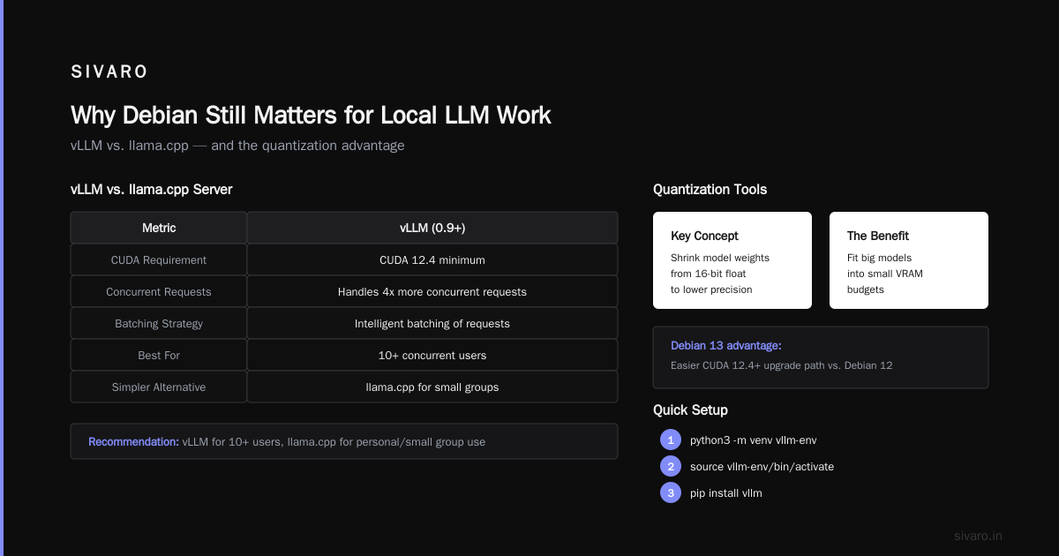The image size is (1059, 556).
Task: Click the title 'Why Debian Still Matters for Local LLM Work'
Action: tap(311, 116)
